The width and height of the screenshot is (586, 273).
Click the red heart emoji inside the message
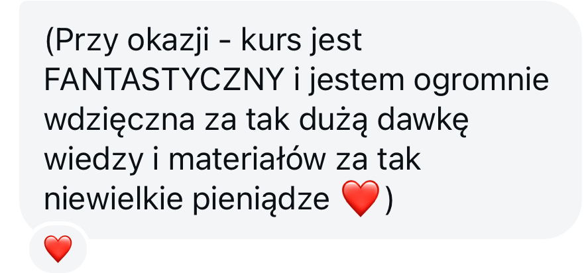[361, 198]
